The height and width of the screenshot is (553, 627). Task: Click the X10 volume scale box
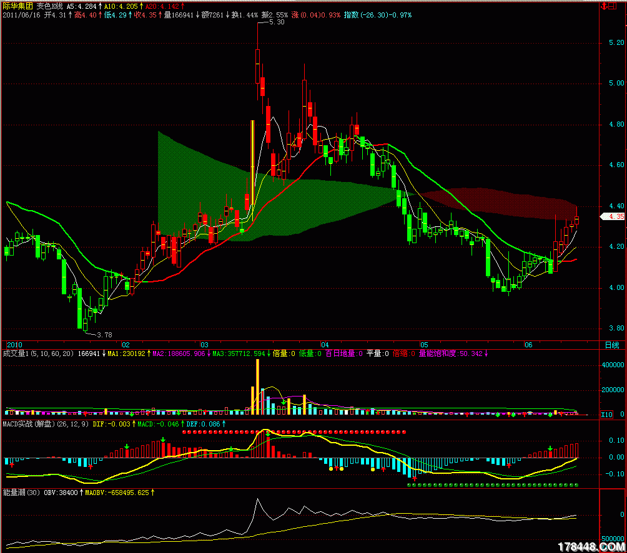(606, 414)
